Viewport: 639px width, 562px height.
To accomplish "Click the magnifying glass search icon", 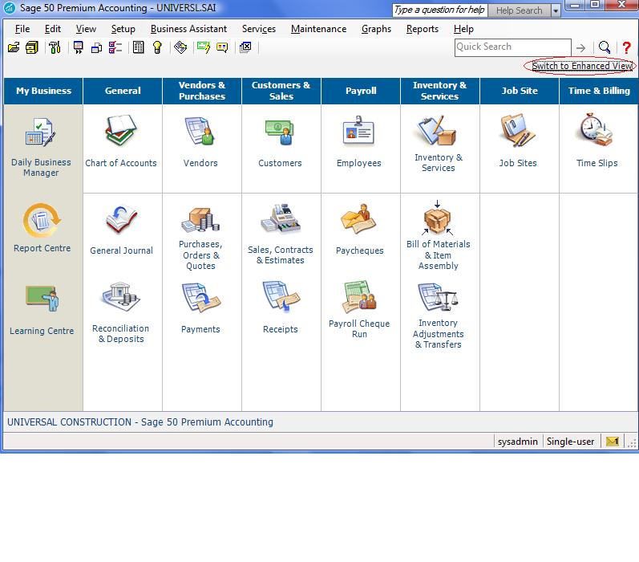I will click(x=605, y=47).
